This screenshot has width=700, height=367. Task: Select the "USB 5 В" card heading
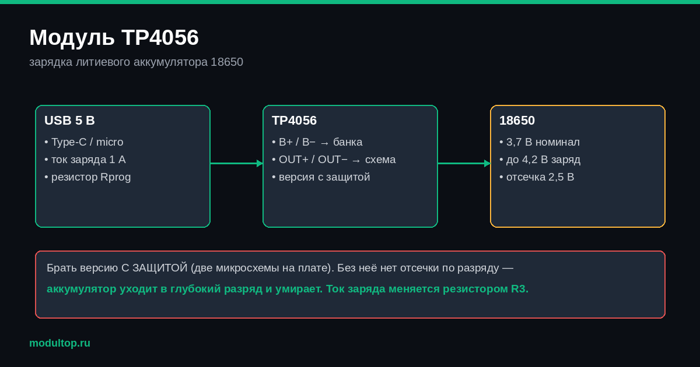(x=69, y=121)
